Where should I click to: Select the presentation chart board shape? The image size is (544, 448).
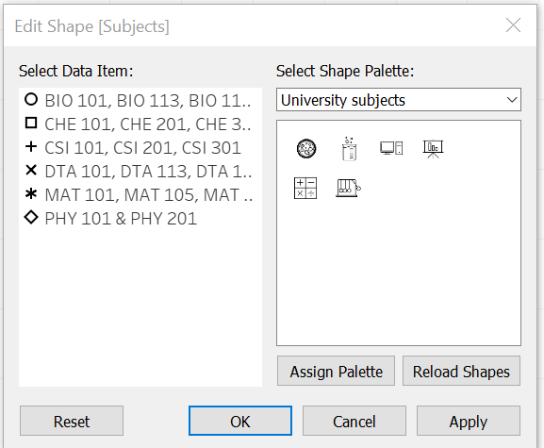click(433, 148)
